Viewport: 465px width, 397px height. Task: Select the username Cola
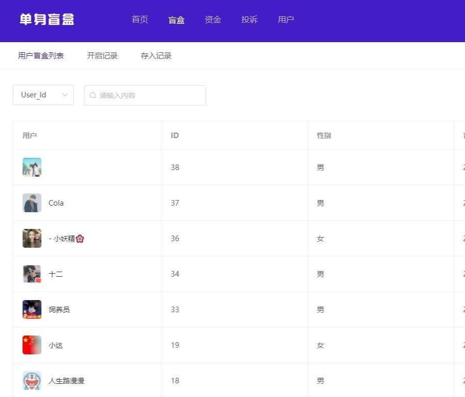point(56,203)
